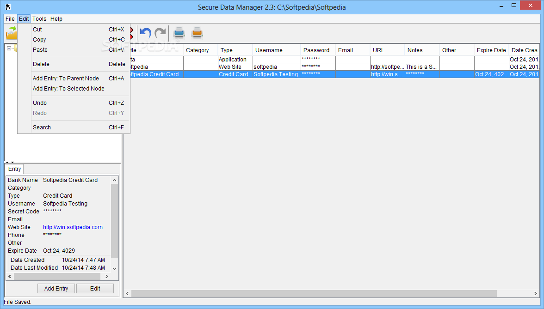Image resolution: width=544 pixels, height=309 pixels.
Task: Click the Secret Code masked value
Action: tap(52, 211)
